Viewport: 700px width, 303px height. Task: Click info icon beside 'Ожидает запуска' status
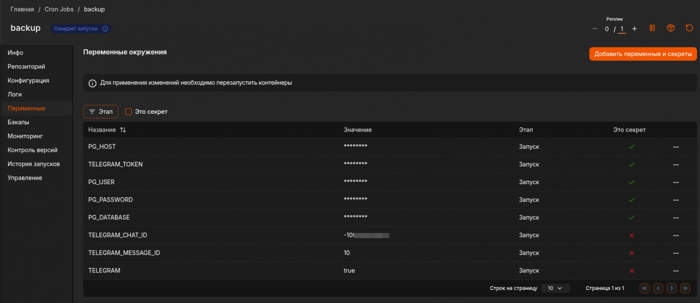[105, 29]
